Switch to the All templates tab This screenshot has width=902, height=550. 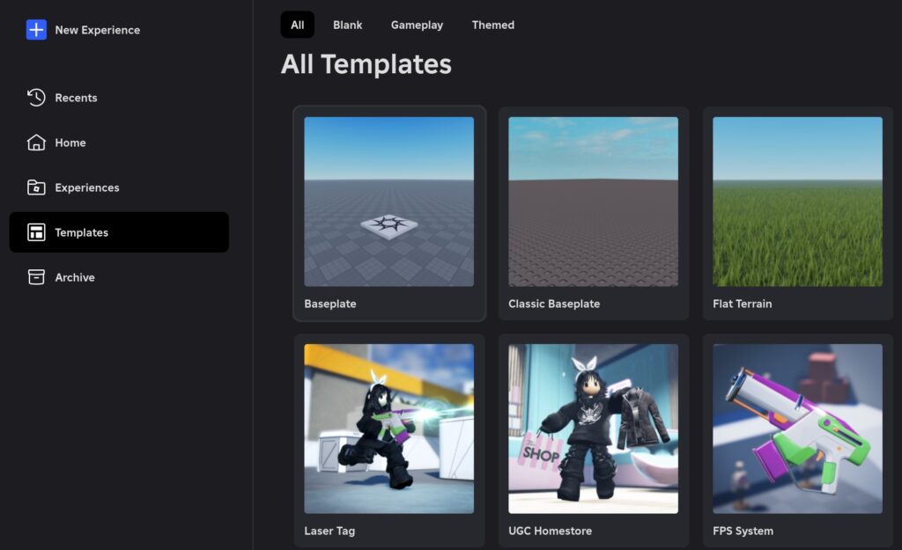click(x=298, y=25)
